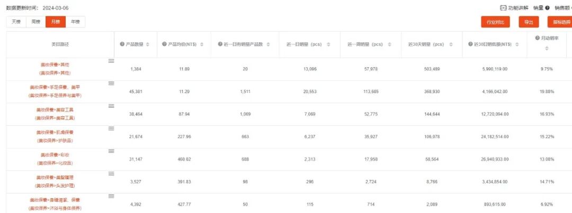Click help icon next to 销量 label

point(547,7)
